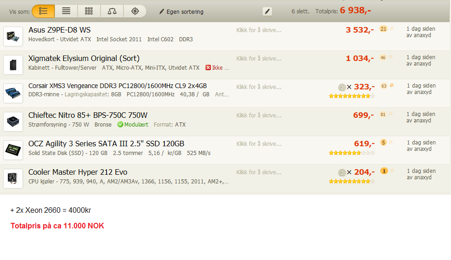The height and width of the screenshot is (260, 451).
Task: Click OCZ Agility star rating
Action: click(352, 153)
